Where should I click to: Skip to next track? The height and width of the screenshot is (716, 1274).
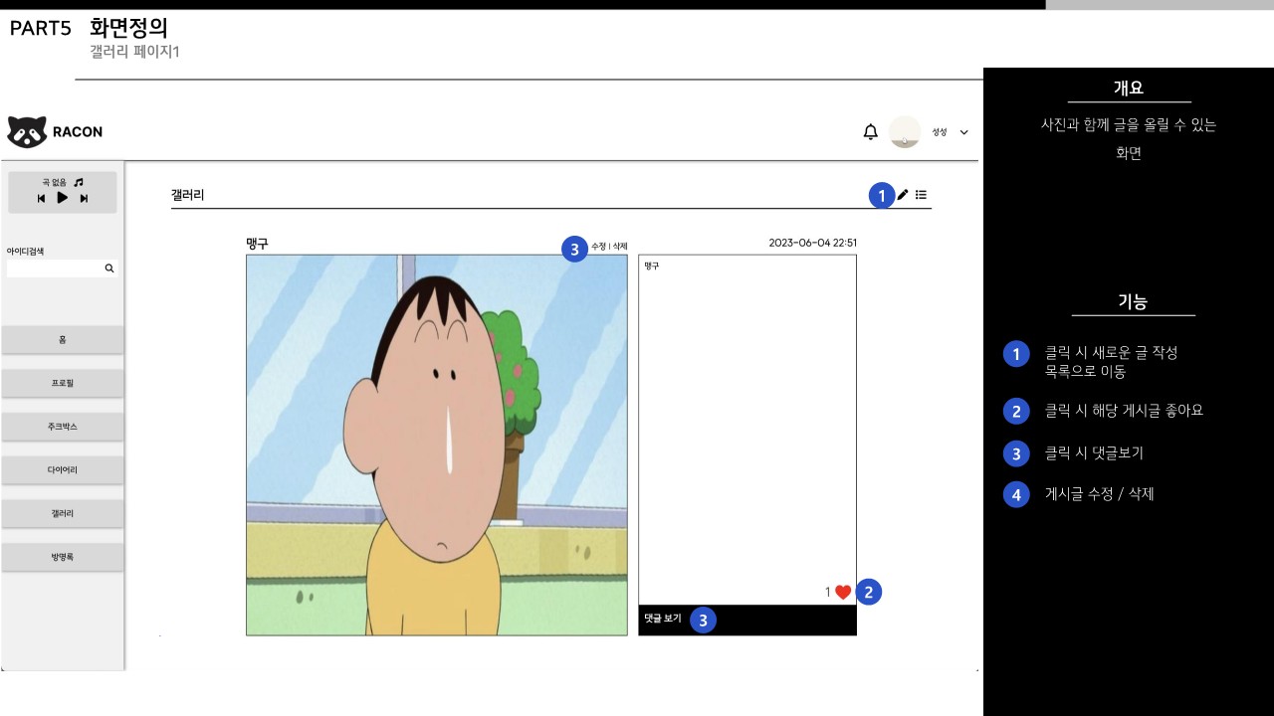[x=84, y=198]
